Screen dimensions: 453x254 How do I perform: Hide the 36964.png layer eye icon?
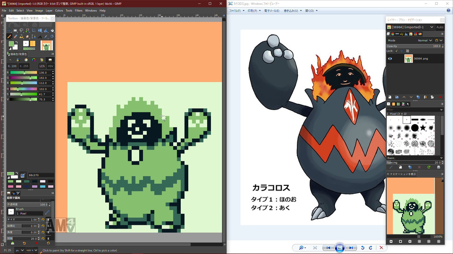click(x=390, y=58)
